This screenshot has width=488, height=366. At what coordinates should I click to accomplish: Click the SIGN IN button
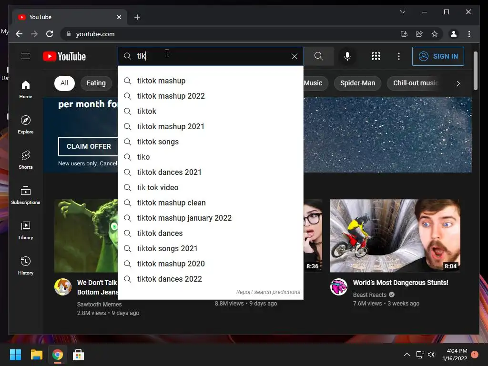tap(438, 56)
